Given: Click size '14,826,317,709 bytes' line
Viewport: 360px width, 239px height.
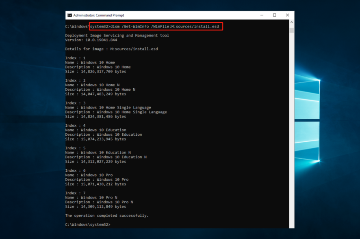Looking at the screenshot, I should coord(95,71).
